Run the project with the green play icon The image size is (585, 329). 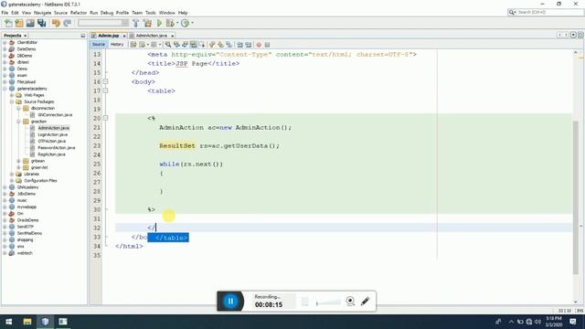[x=159, y=23]
